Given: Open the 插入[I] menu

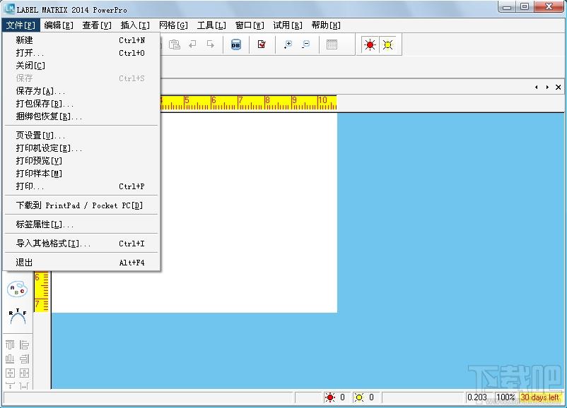Looking at the screenshot, I should (x=135, y=25).
